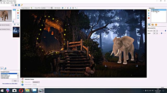The image size is (167, 93).
Task: Move animation down in Animations panel
Action: click(x=149, y=16)
